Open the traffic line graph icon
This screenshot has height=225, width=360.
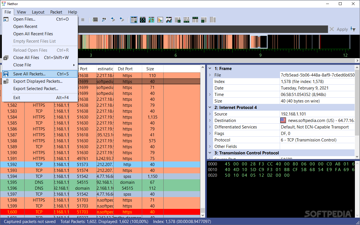(169, 20)
